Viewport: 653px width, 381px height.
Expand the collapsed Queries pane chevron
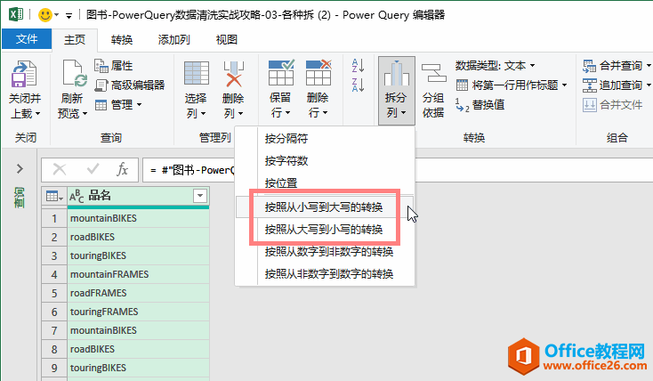[20, 169]
